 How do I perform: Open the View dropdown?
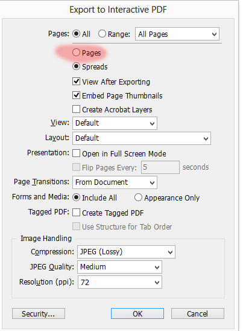click(x=115, y=123)
